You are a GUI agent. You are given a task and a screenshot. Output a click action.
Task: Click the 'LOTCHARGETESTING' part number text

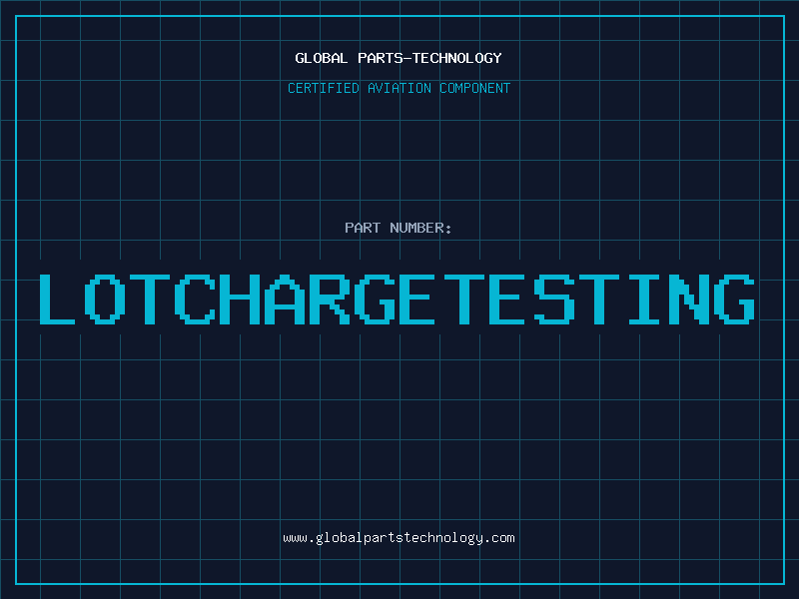pyautogui.click(x=397, y=299)
